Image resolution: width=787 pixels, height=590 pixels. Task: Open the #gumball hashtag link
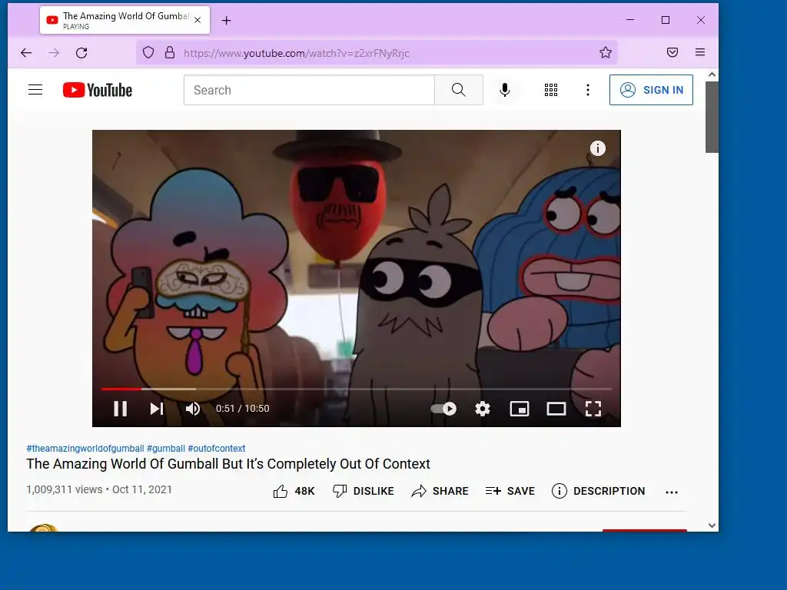tap(166, 449)
